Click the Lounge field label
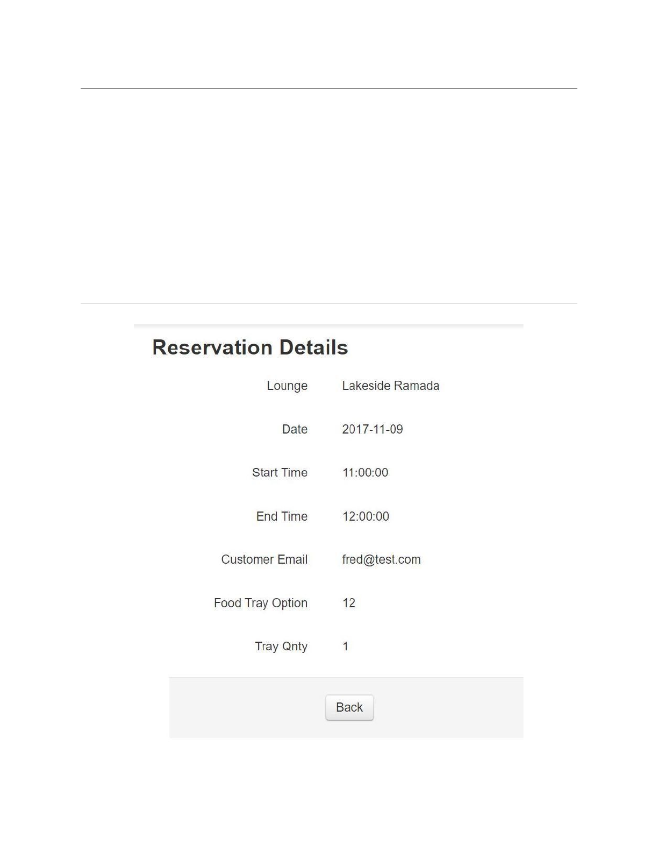 click(287, 386)
